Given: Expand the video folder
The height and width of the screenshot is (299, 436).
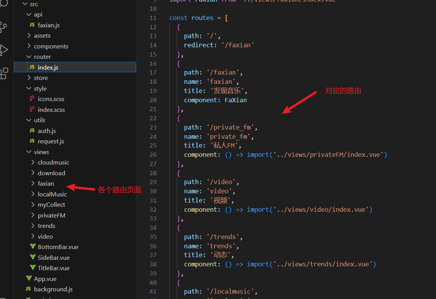Looking at the screenshot, I should click(33, 236).
